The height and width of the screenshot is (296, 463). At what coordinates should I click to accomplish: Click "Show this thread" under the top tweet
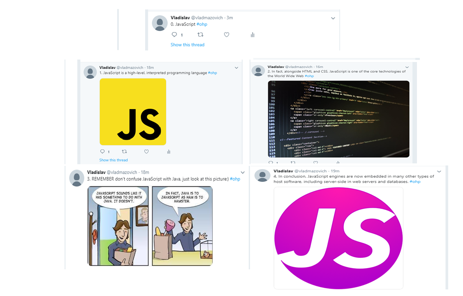(188, 45)
